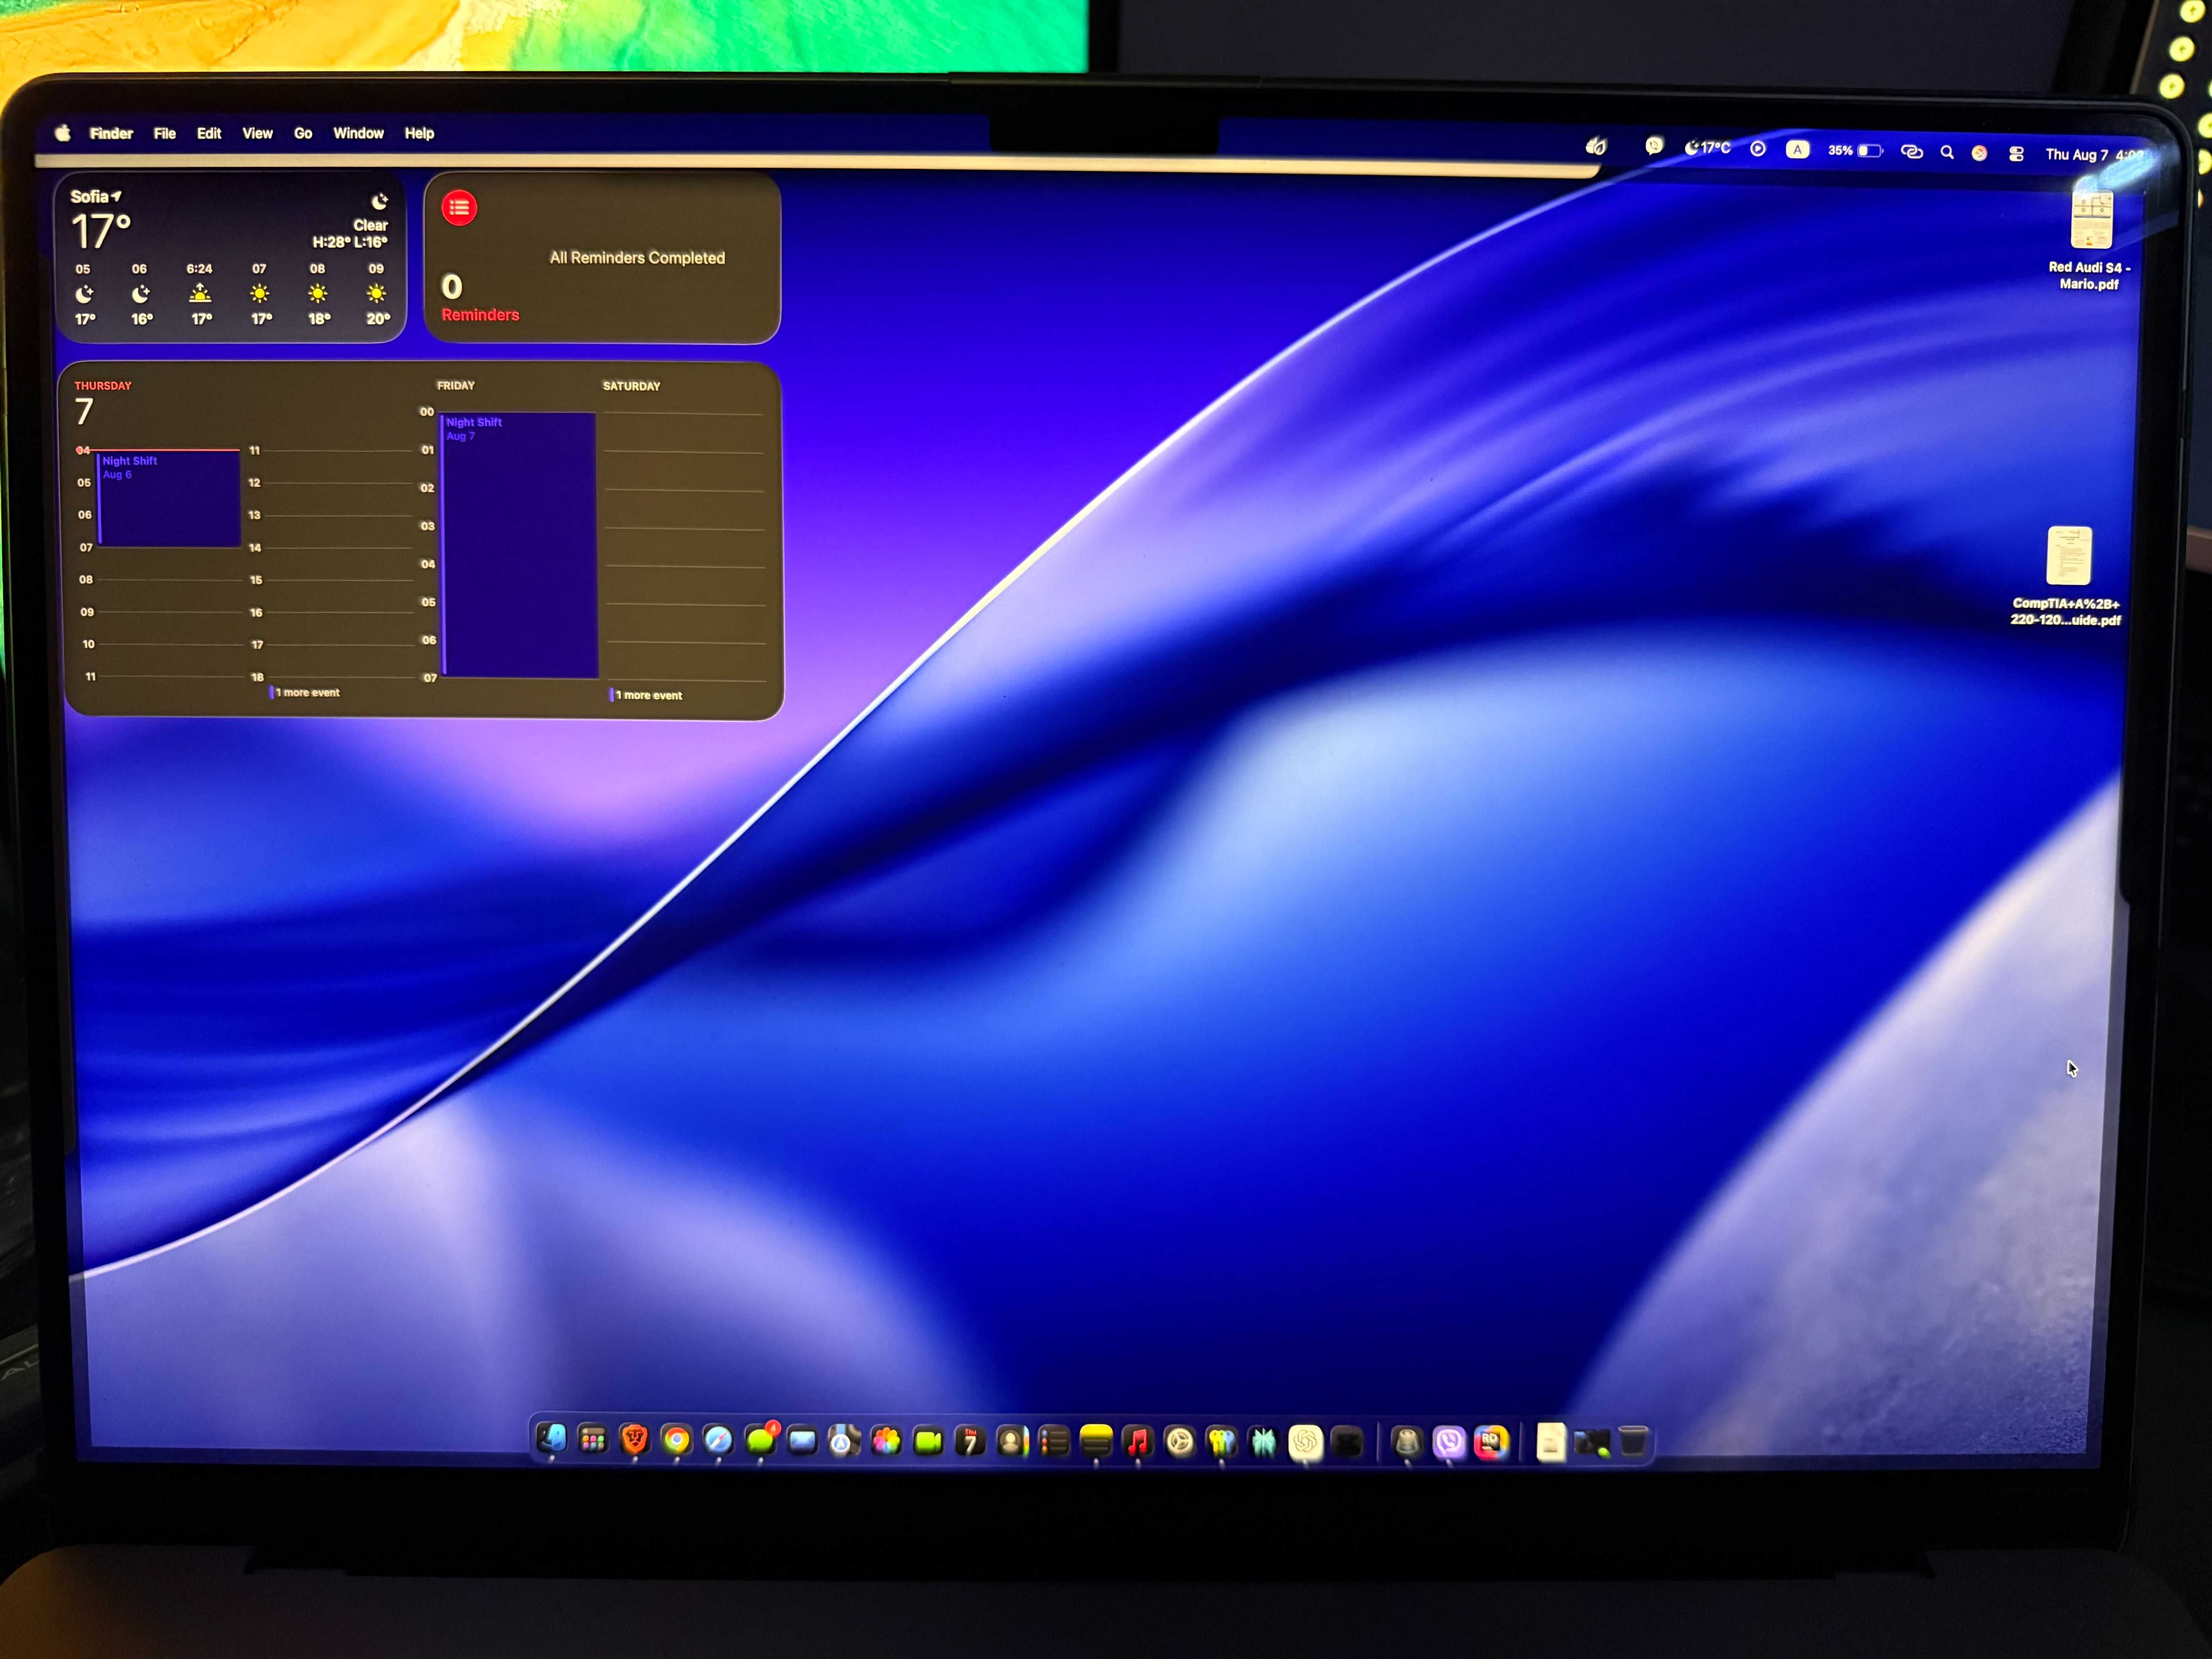Open the Viber app in Dock
This screenshot has width=2212, height=1659.
click(x=1449, y=1442)
